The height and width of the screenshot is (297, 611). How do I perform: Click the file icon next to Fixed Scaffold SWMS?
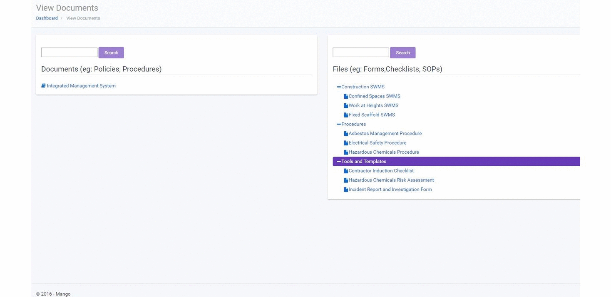click(x=346, y=115)
